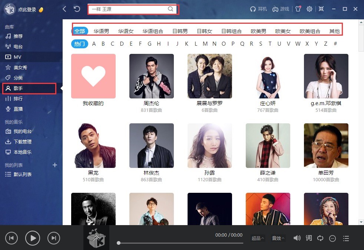364x250 pixels.
Task: Select 排行 in the left sidebar
Action: coord(18,99)
